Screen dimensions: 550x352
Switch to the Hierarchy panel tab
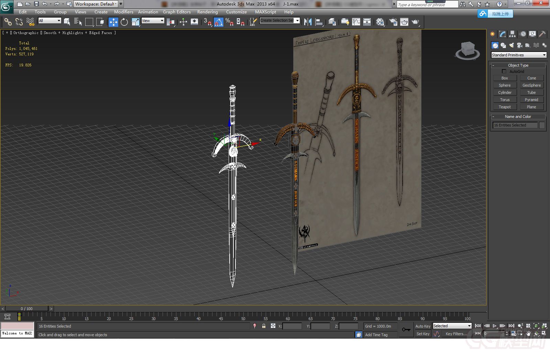513,34
